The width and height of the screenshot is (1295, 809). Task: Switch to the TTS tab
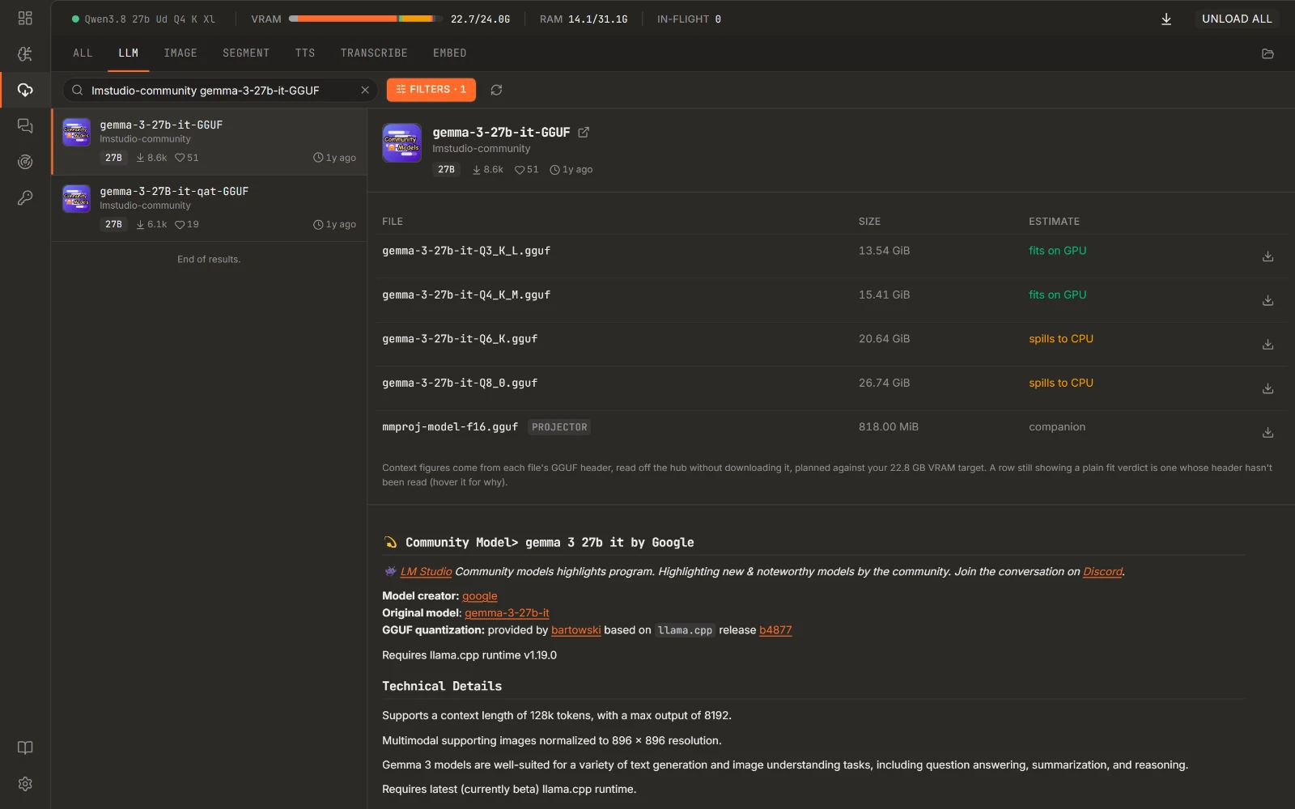pos(305,53)
